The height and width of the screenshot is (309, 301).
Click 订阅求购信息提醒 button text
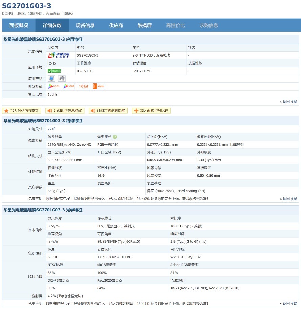pyautogui.click(x=111, y=111)
